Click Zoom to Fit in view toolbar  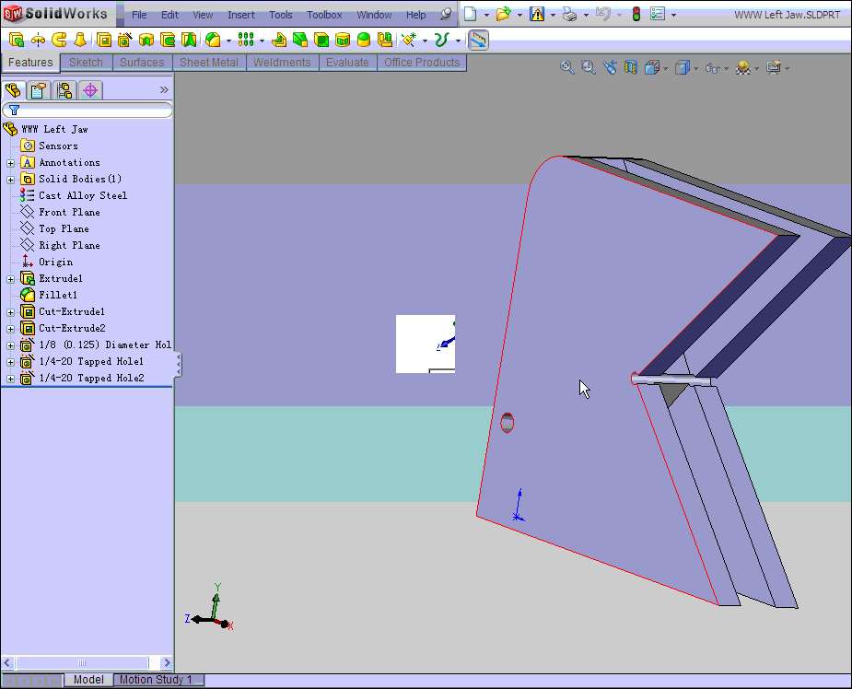coord(567,67)
